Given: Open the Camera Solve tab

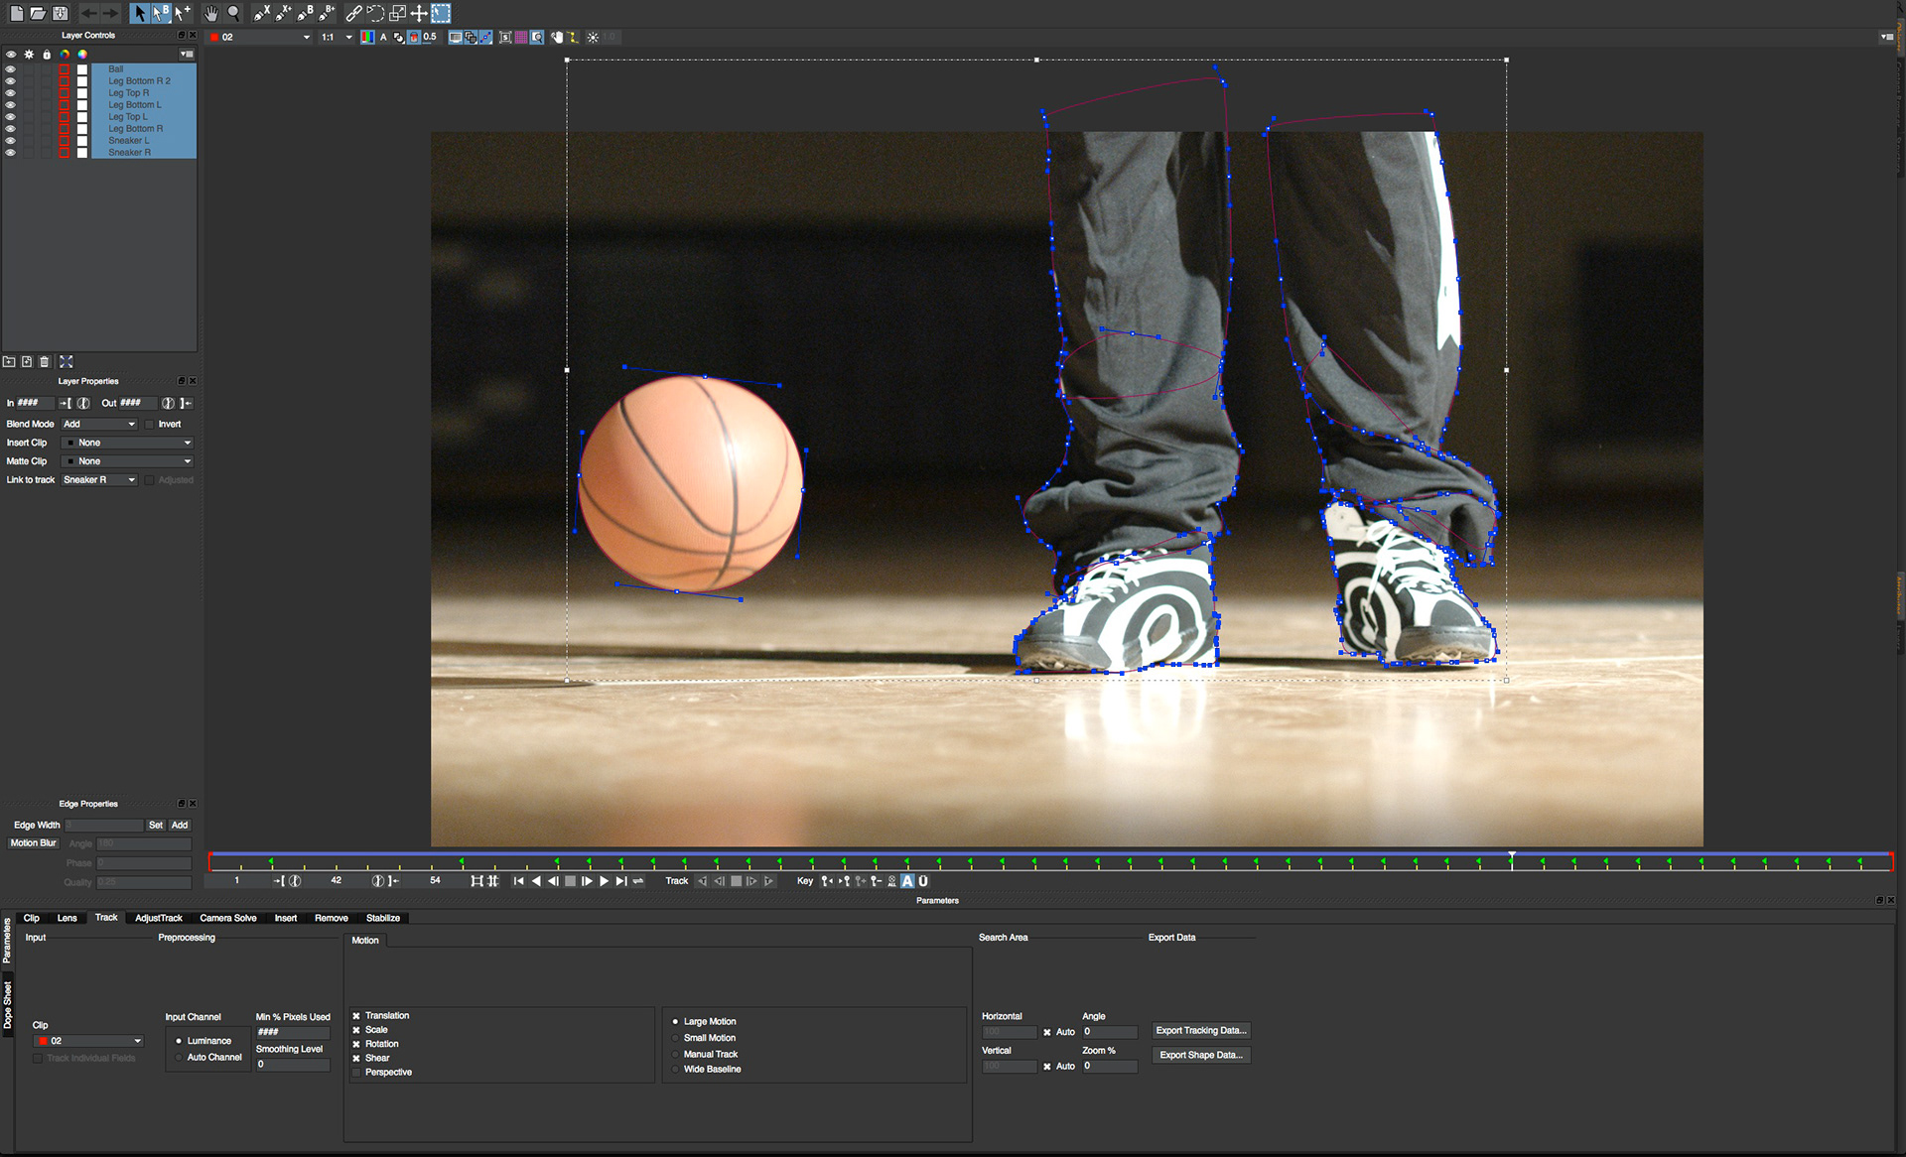Looking at the screenshot, I should tap(228, 918).
